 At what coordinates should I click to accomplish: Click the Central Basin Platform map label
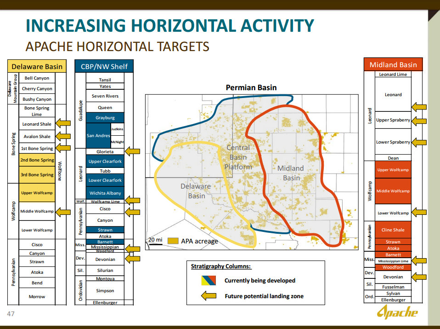pyautogui.click(x=238, y=157)
